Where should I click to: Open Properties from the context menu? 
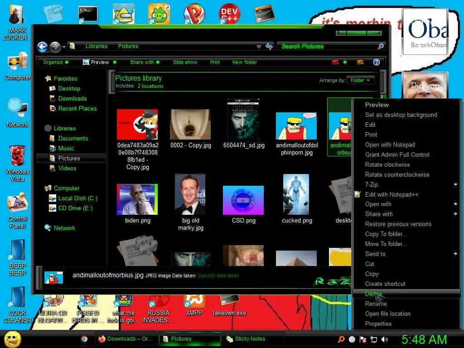coord(406,324)
